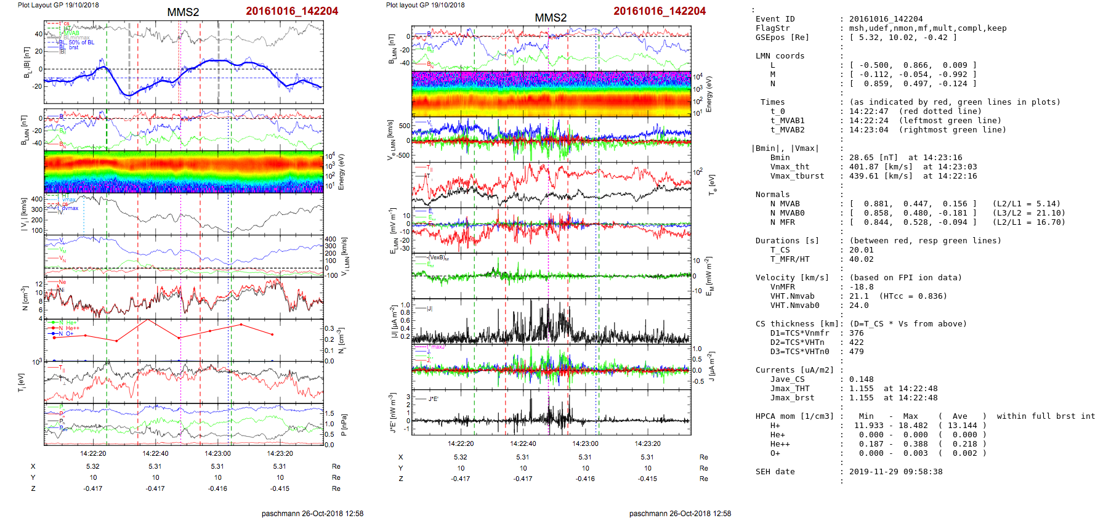Click the MMS2 title above the left plot
Viewport: 1111px width, 518px height.
click(183, 12)
